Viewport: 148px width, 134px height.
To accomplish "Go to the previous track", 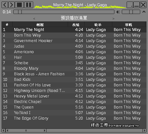I will tap(5, 5).
